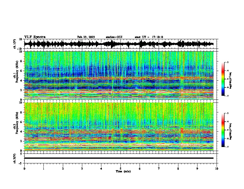Viewport: 244px width, 189px height.
Task: Click the 'station=OUI' label
Action: 114,37
